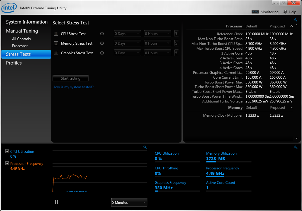The width and height of the screenshot is (302, 211).
Task: Enable the Memory Stress Test checkbox
Action: click(56, 43)
